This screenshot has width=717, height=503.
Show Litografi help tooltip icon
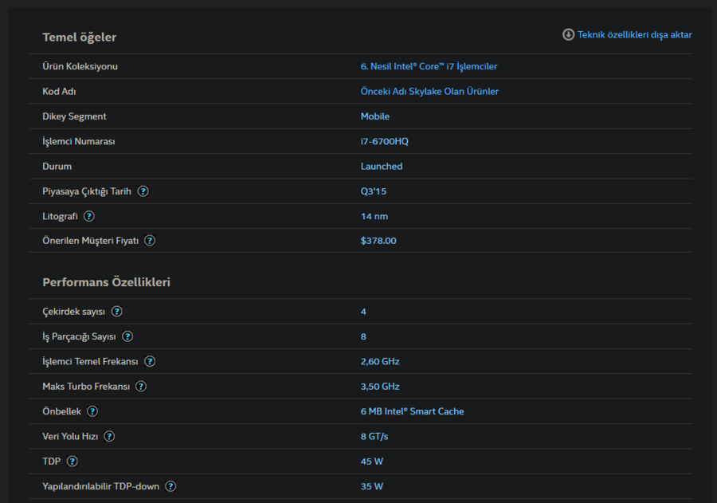pyautogui.click(x=89, y=216)
